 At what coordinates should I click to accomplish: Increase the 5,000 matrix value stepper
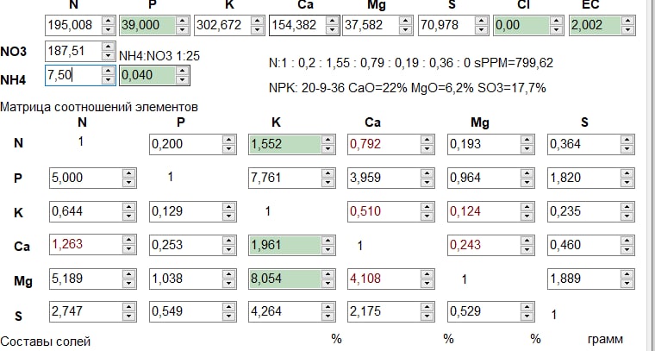pyautogui.click(x=129, y=173)
